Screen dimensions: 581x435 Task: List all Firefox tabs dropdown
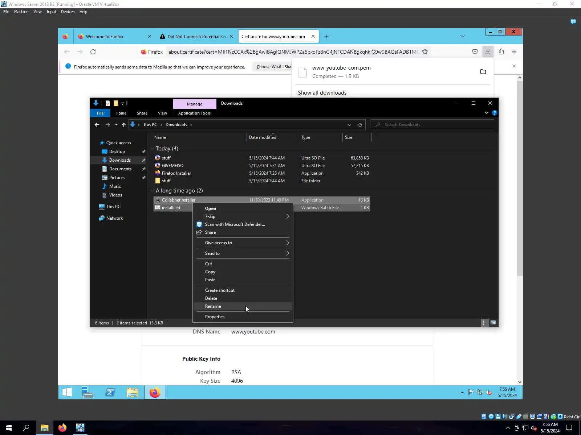(462, 36)
